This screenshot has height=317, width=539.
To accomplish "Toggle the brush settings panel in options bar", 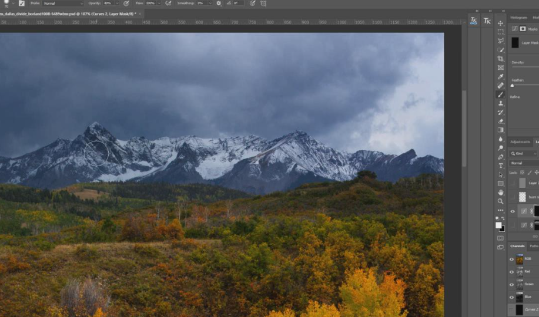I will (x=22, y=4).
